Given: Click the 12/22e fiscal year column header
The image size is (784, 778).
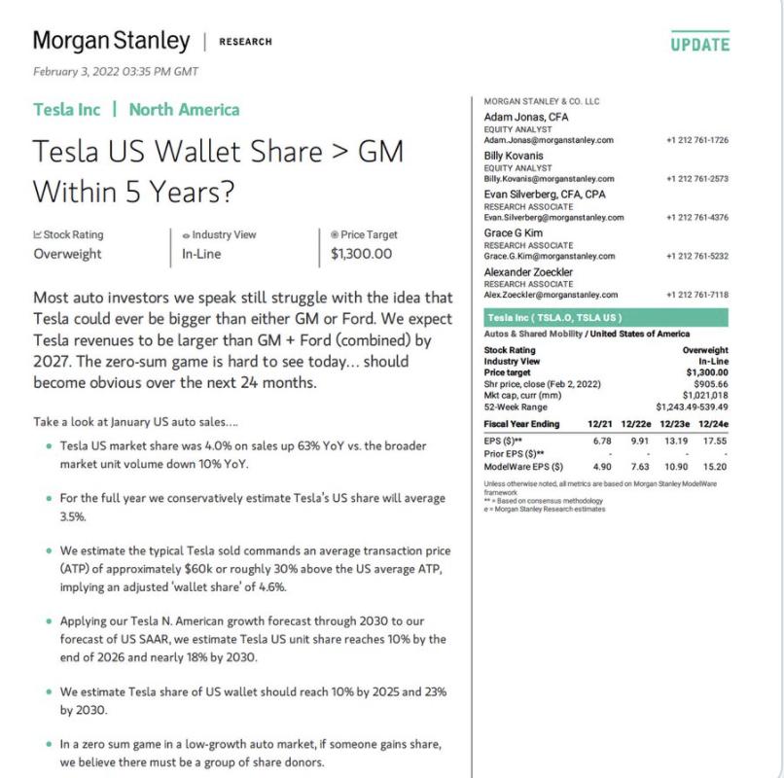Looking at the screenshot, I should click(x=635, y=424).
